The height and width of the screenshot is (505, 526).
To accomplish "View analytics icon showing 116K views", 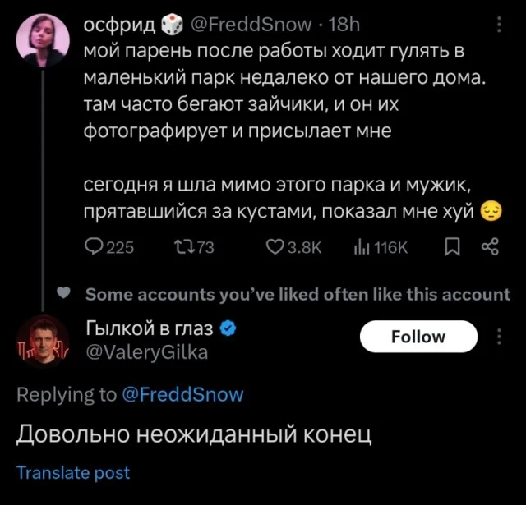I will [x=360, y=247].
